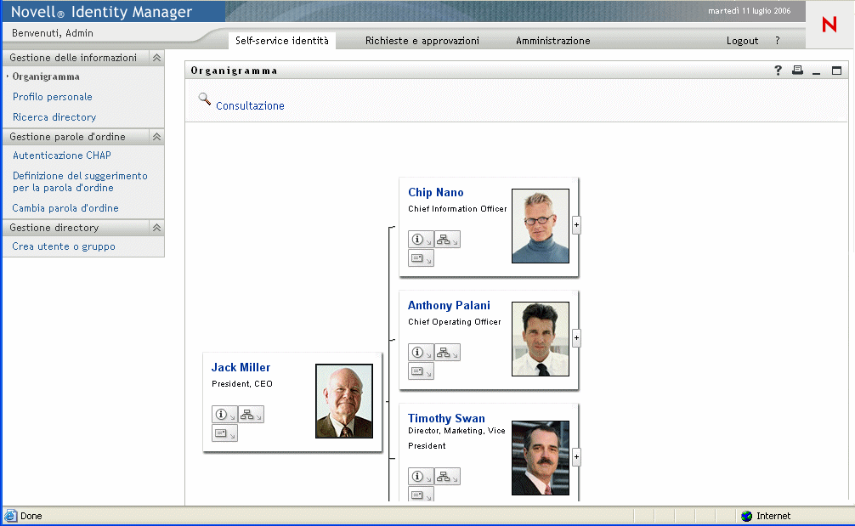Minimize the Organigramma portlet
This screenshot has width=855, height=526.
[816, 72]
